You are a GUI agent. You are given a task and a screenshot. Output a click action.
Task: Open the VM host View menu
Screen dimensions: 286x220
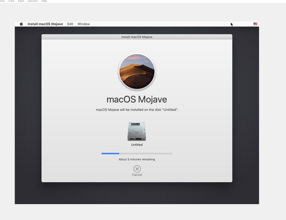coord(11,1)
